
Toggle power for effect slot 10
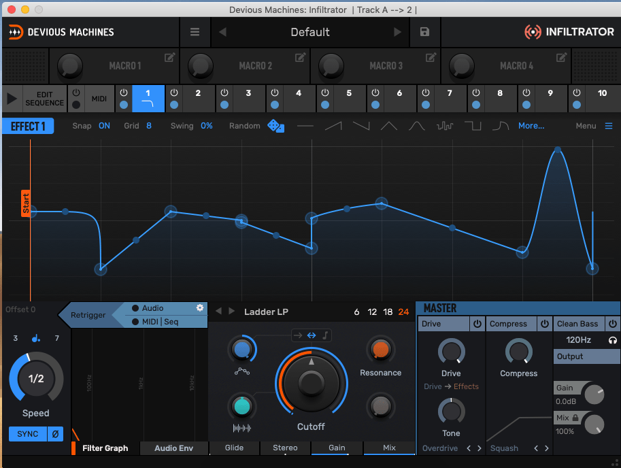tap(577, 93)
